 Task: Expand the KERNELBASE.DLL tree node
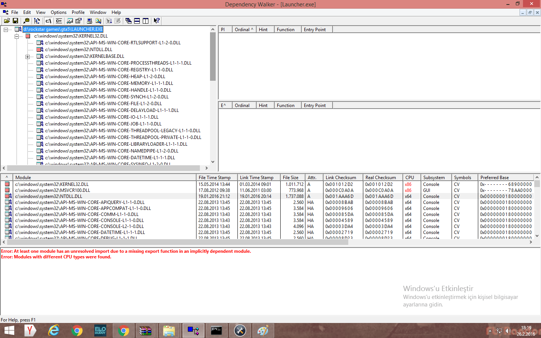coord(27,57)
